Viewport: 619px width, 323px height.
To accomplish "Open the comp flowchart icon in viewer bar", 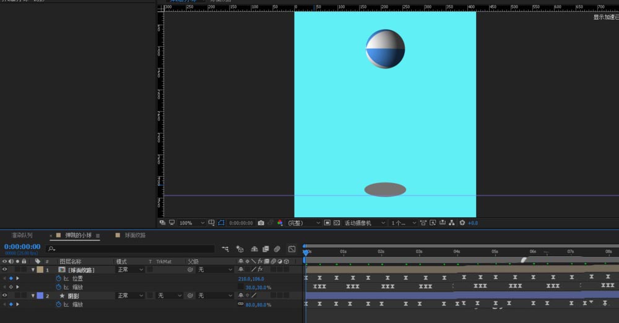I will 452,223.
